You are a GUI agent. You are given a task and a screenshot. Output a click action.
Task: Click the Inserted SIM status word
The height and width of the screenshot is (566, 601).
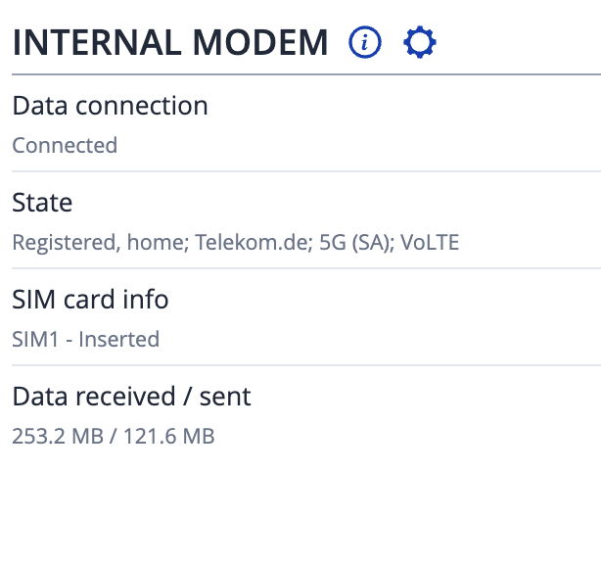click(119, 340)
